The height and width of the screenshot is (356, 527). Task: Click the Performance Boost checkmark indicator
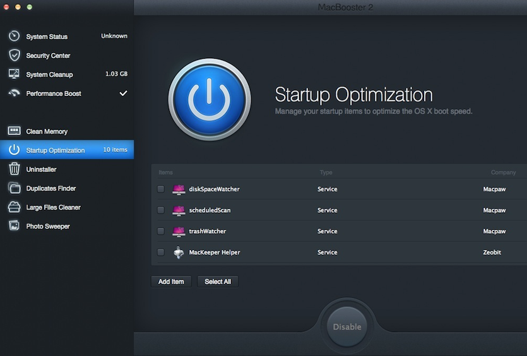pos(123,93)
